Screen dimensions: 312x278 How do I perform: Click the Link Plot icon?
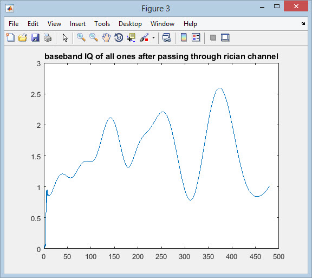(x=166, y=37)
